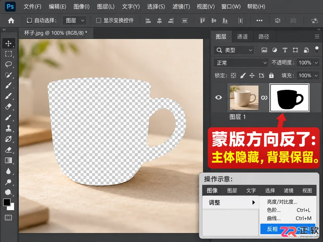Open the 不透明度 slider arrow

click(x=316, y=63)
